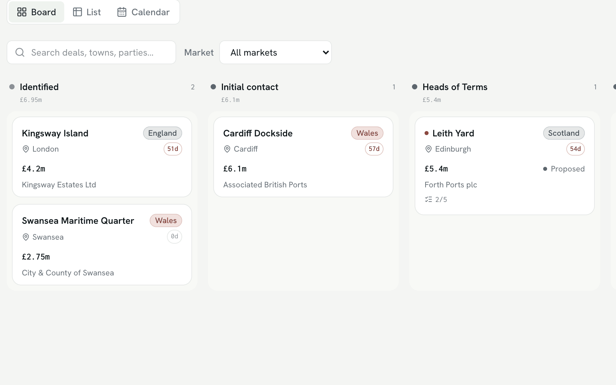Click the Calendar icon

(x=122, y=12)
